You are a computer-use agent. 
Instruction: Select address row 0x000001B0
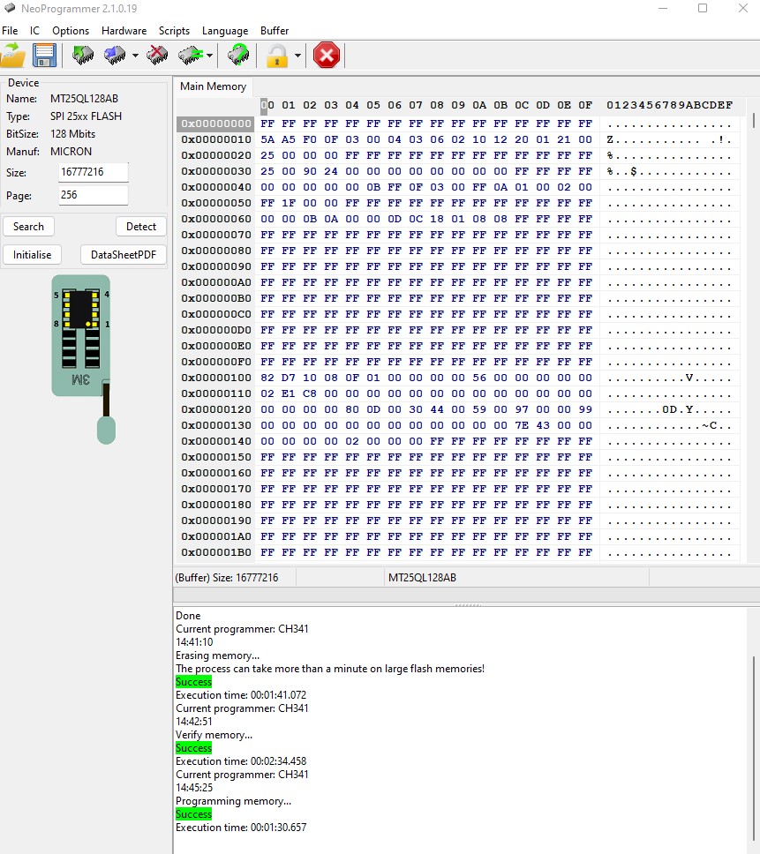coord(215,552)
